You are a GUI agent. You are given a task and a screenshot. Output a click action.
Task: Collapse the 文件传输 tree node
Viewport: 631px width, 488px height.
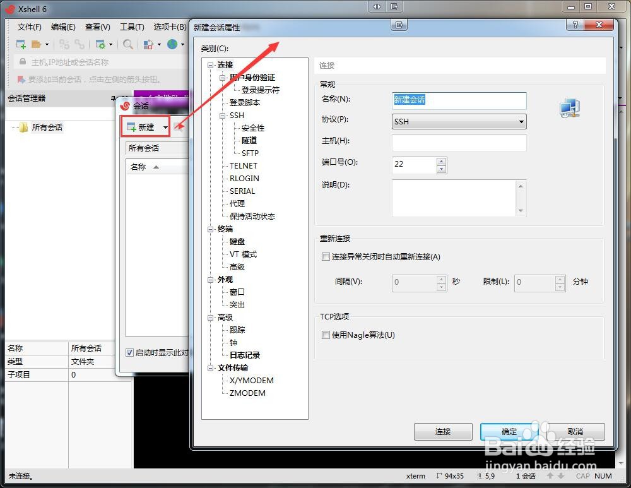[211, 368]
